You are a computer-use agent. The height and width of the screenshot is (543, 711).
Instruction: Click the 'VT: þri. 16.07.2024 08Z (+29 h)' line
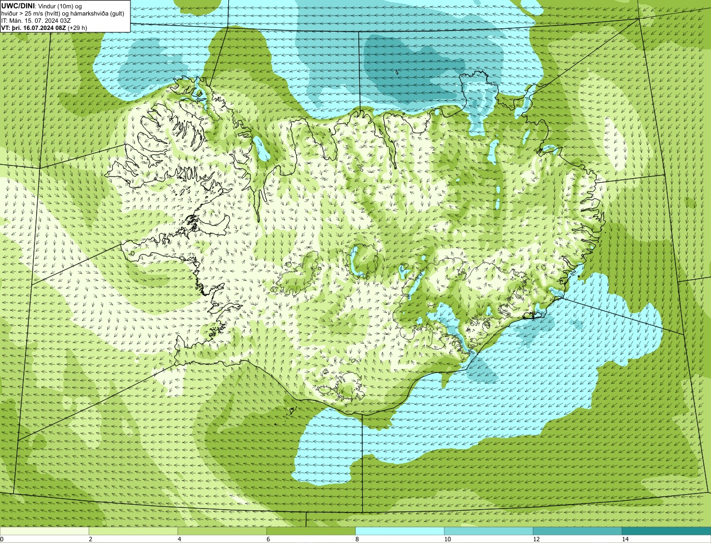point(44,27)
